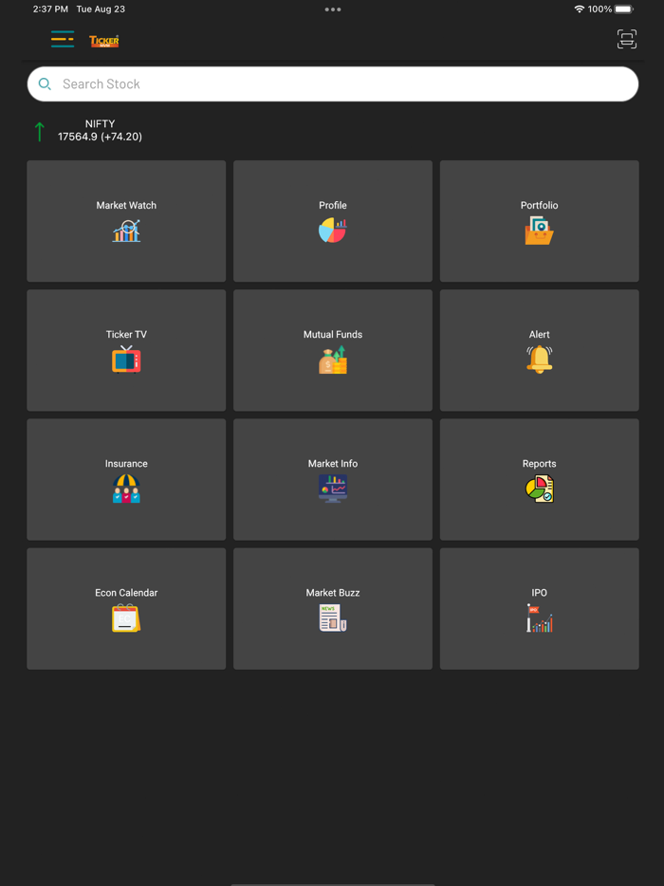The height and width of the screenshot is (886, 664).
Task: Select the NIFTY index label
Action: [100, 123]
